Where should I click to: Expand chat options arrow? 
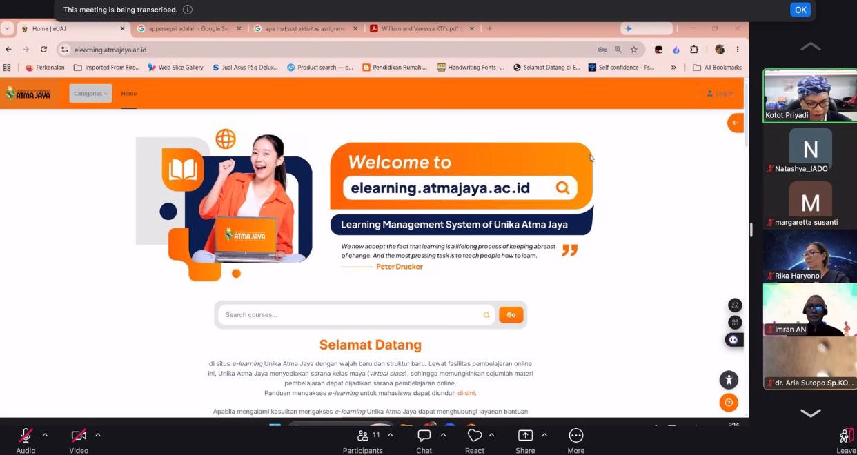coord(443,435)
